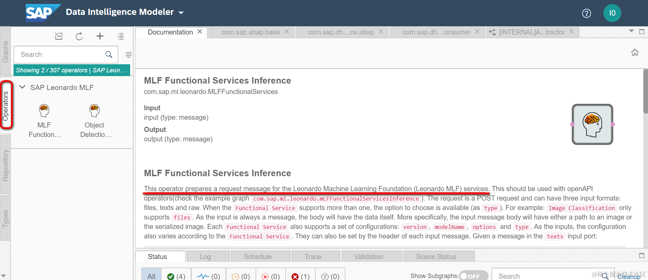Open the Types side tab
648x280 pixels.
point(5,218)
